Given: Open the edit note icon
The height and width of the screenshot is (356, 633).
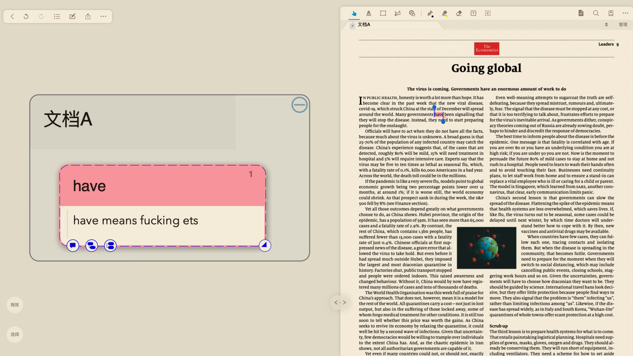Looking at the screenshot, I should coord(73,16).
